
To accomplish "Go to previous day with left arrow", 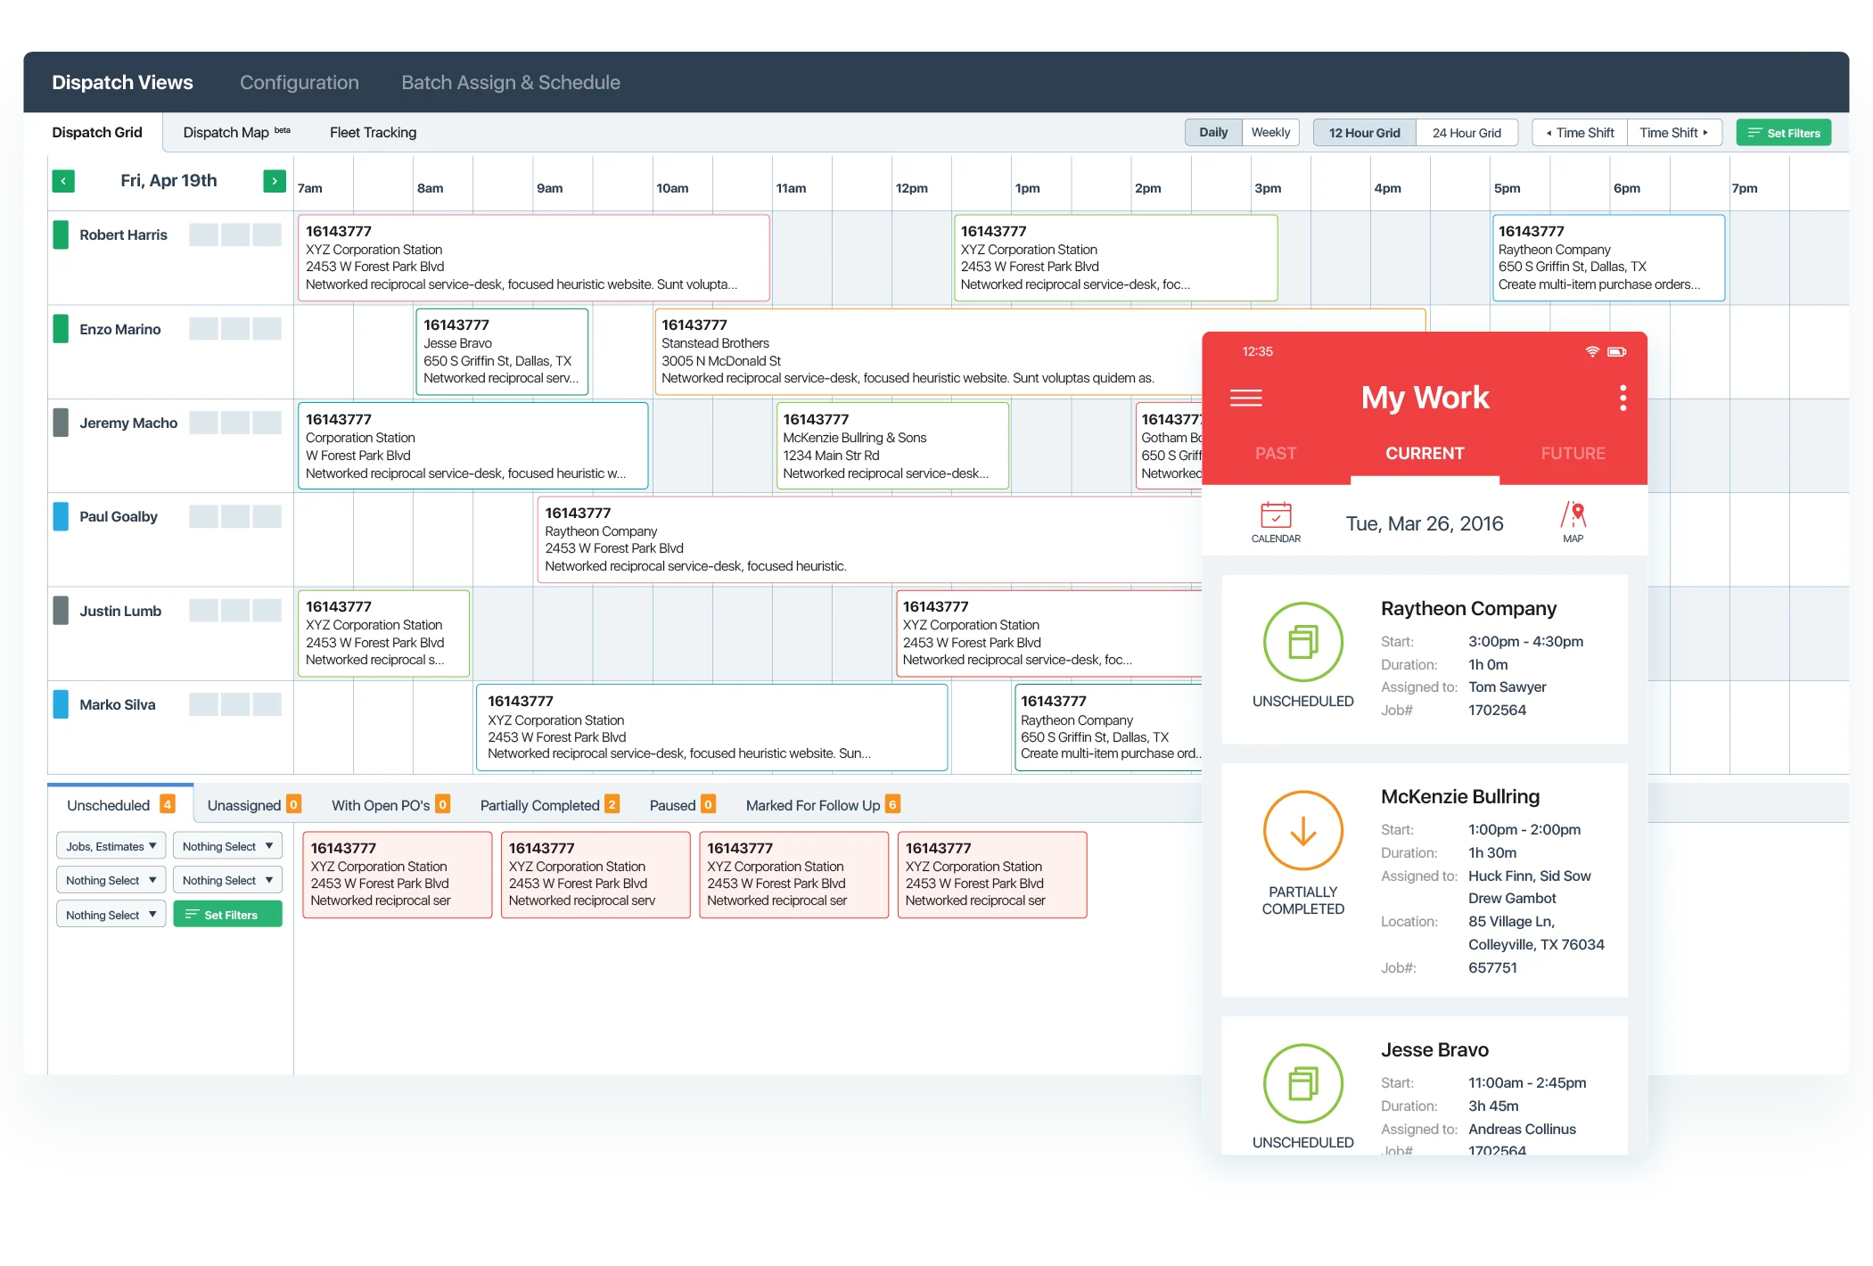I will tap(63, 181).
